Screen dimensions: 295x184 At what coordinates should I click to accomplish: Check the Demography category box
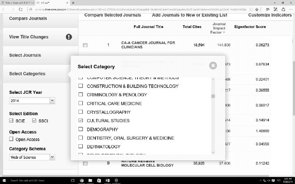point(81,129)
